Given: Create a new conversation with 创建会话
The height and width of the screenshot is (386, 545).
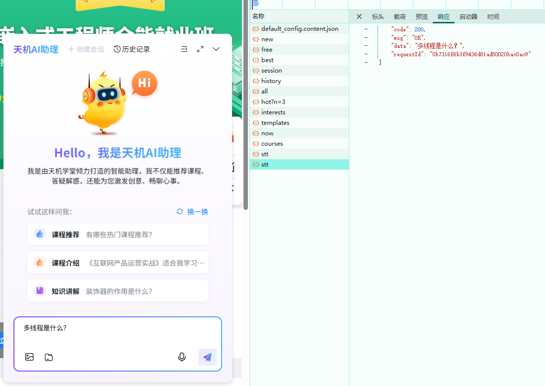Looking at the screenshot, I should pos(86,49).
